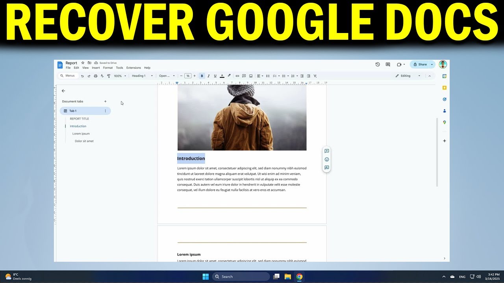
Task: Open Google Keep side panel
Action: [445, 88]
